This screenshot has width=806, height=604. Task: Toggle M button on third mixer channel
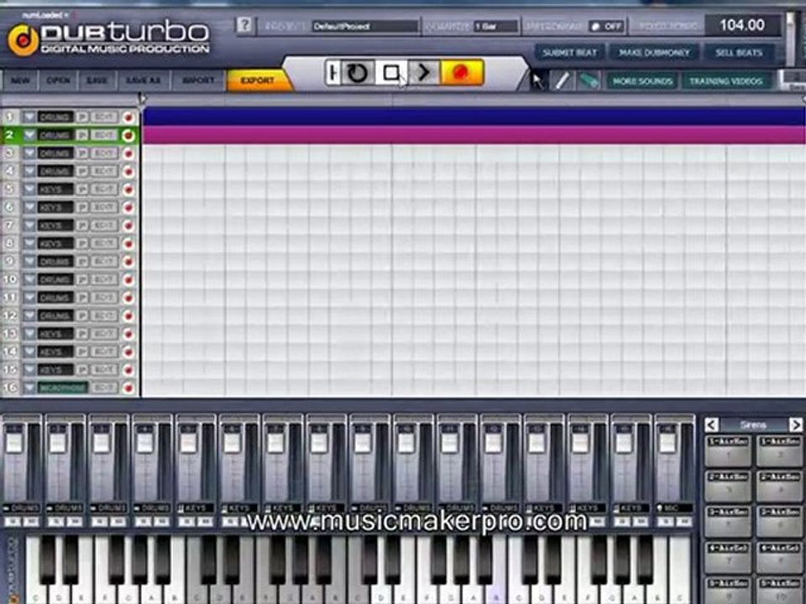[x=118, y=522]
